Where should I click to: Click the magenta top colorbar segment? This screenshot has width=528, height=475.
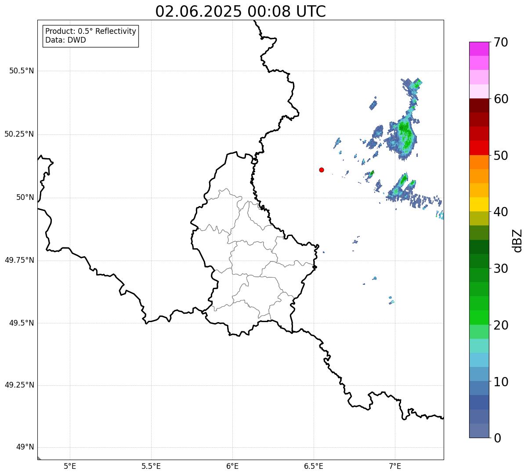479,49
